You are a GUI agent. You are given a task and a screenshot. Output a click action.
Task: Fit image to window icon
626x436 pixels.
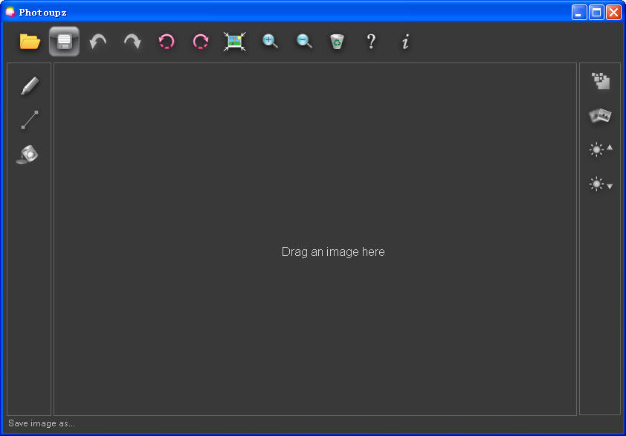tap(235, 42)
